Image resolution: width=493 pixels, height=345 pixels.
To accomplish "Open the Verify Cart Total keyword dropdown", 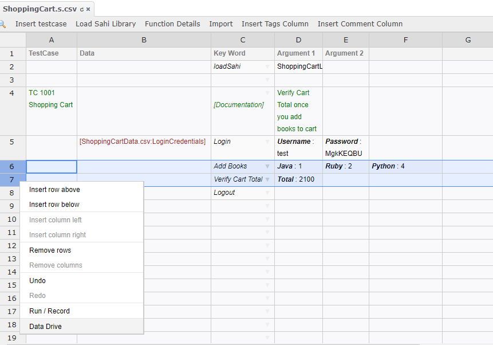I will click(267, 180).
